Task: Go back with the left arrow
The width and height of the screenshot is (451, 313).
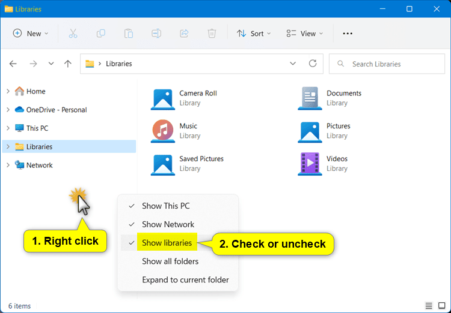Action: pyautogui.click(x=13, y=64)
